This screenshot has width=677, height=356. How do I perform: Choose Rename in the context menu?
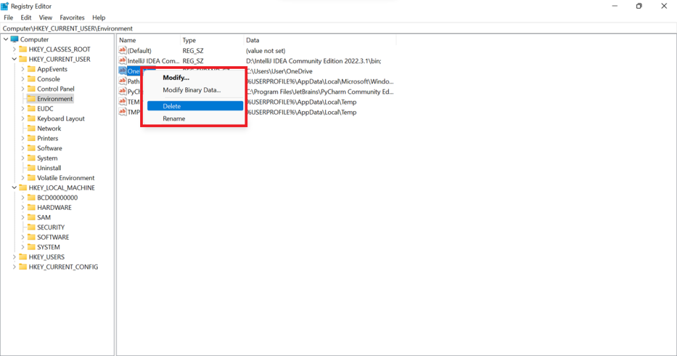[x=195, y=118]
